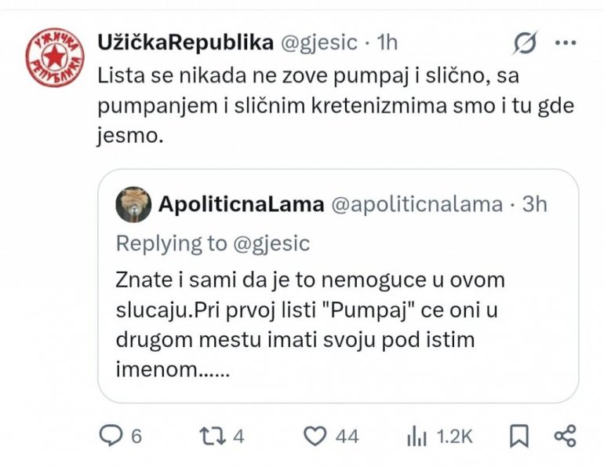Open the UžičkaRepublika profile avatar
The image size is (604, 468).
[x=56, y=57]
